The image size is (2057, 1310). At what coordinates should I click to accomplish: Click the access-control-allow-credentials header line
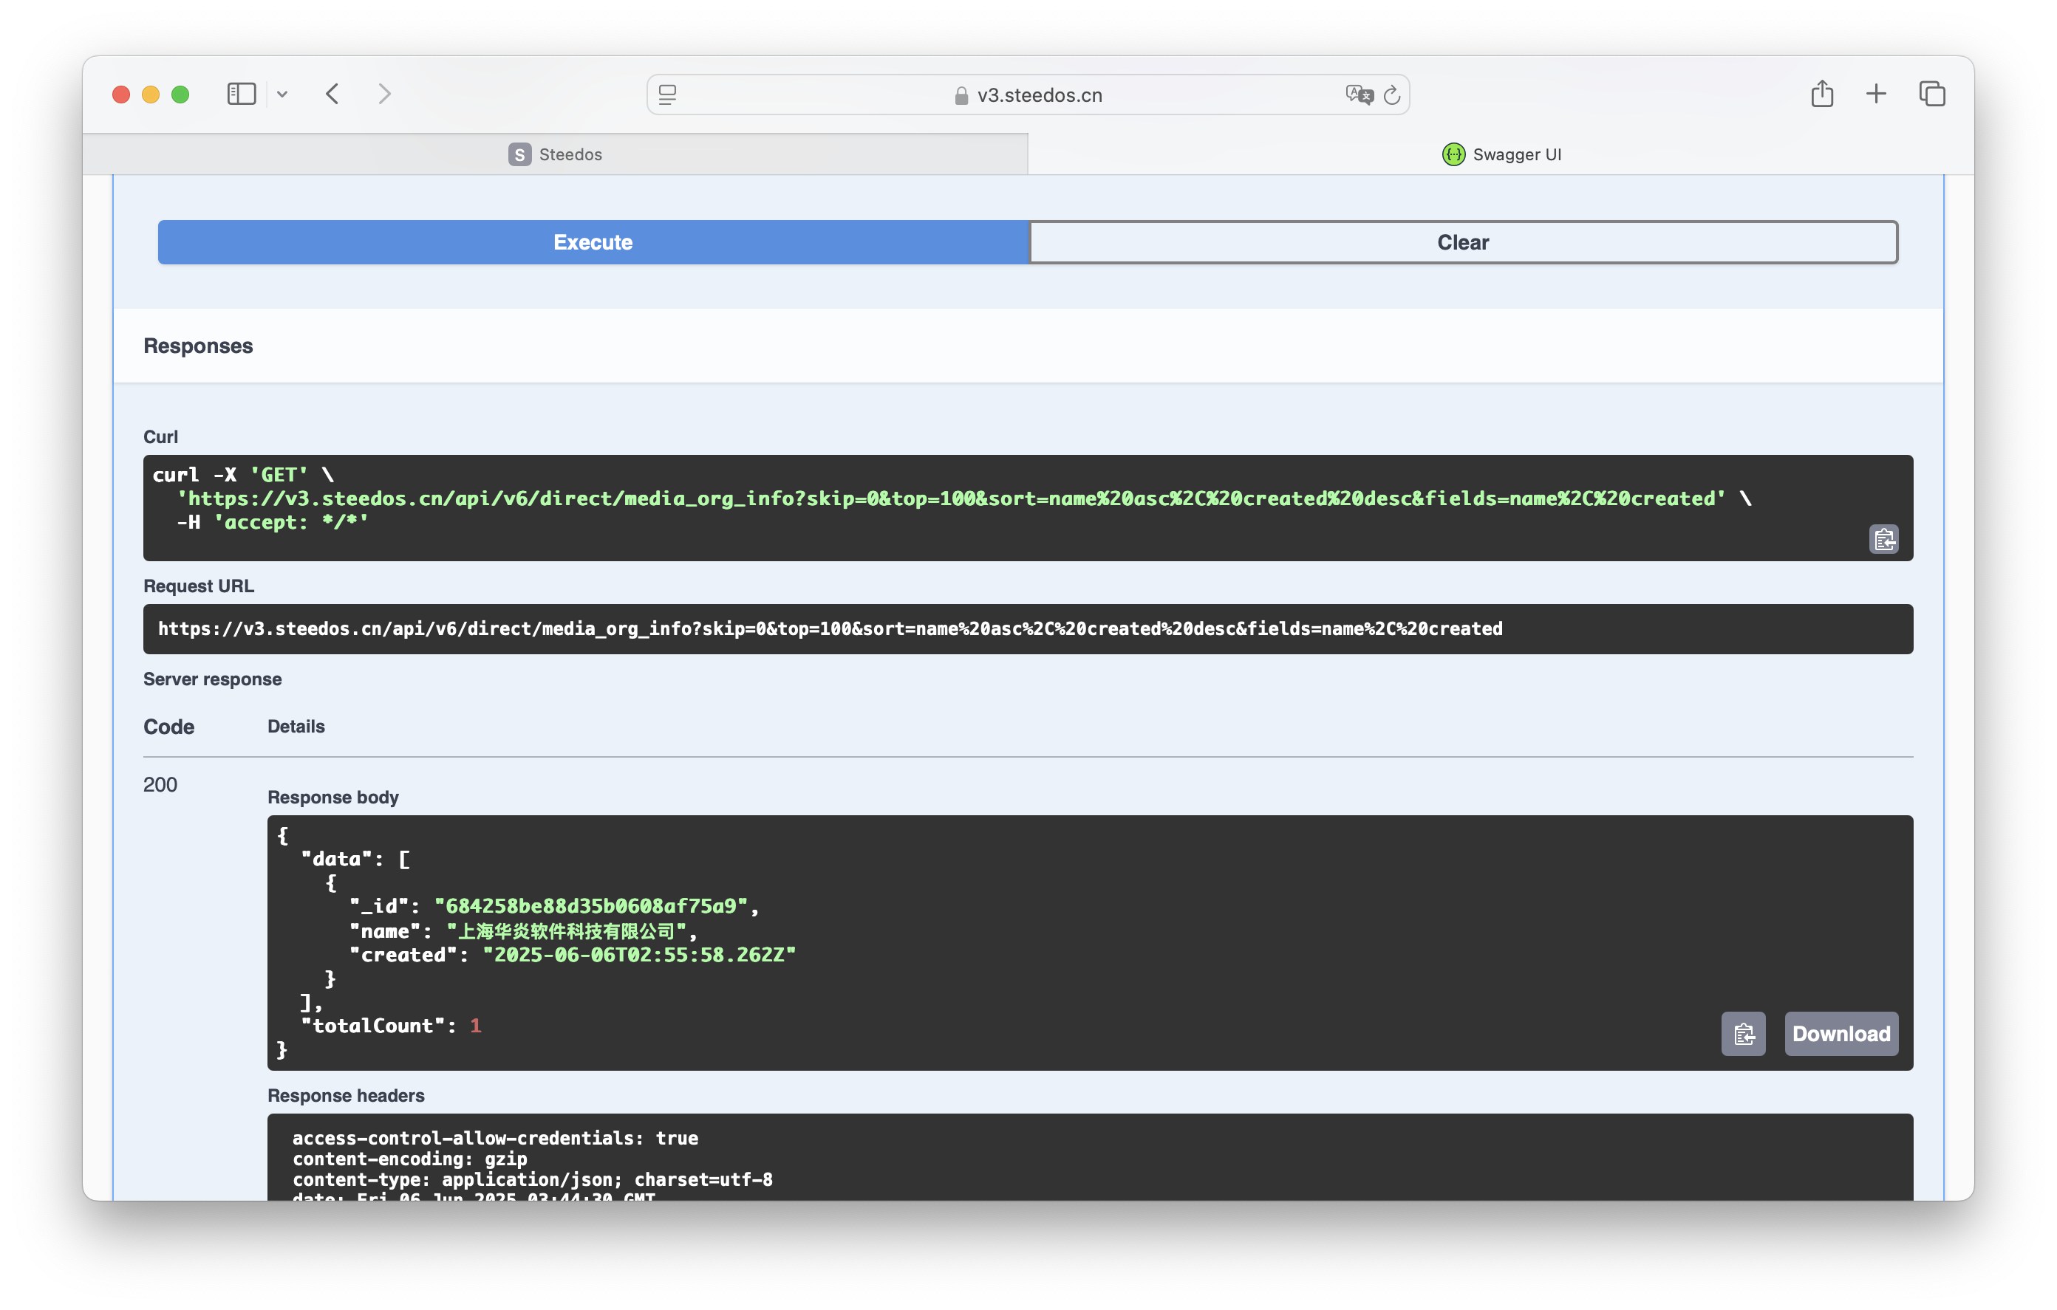click(x=496, y=1139)
